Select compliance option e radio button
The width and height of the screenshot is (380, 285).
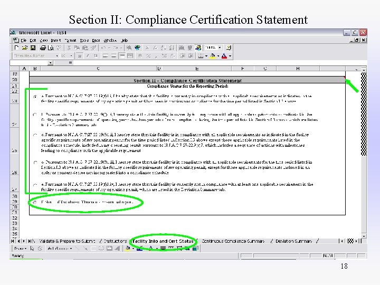coord(35,185)
